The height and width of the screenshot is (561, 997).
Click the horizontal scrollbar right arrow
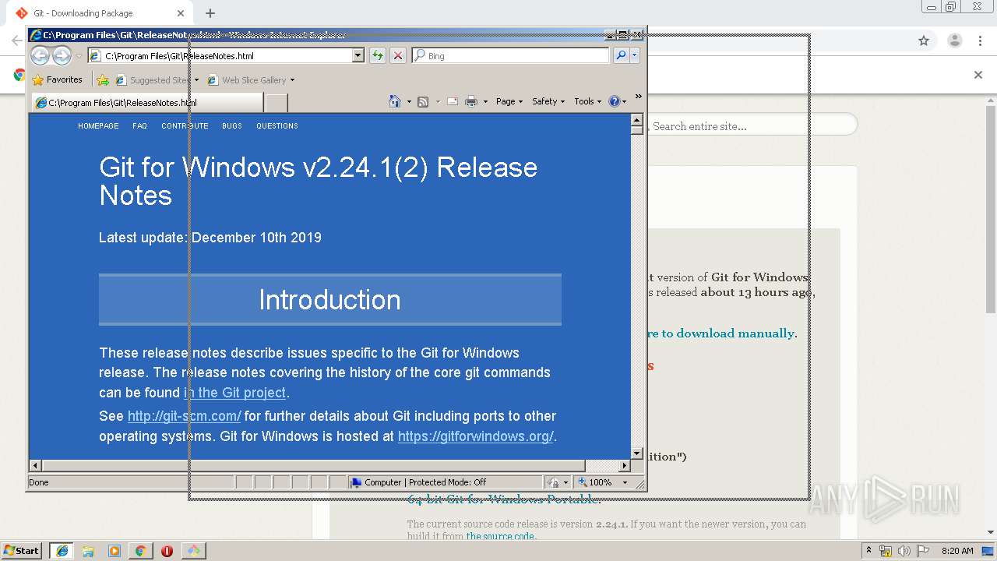coord(624,465)
